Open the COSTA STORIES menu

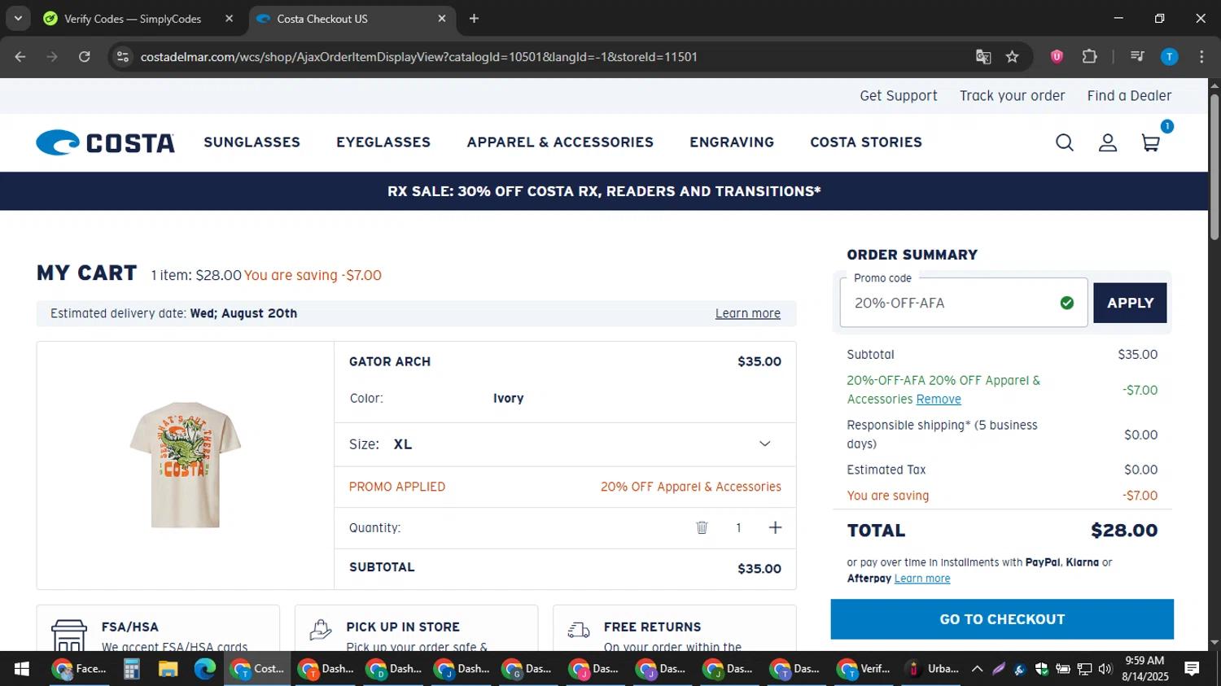tap(866, 142)
